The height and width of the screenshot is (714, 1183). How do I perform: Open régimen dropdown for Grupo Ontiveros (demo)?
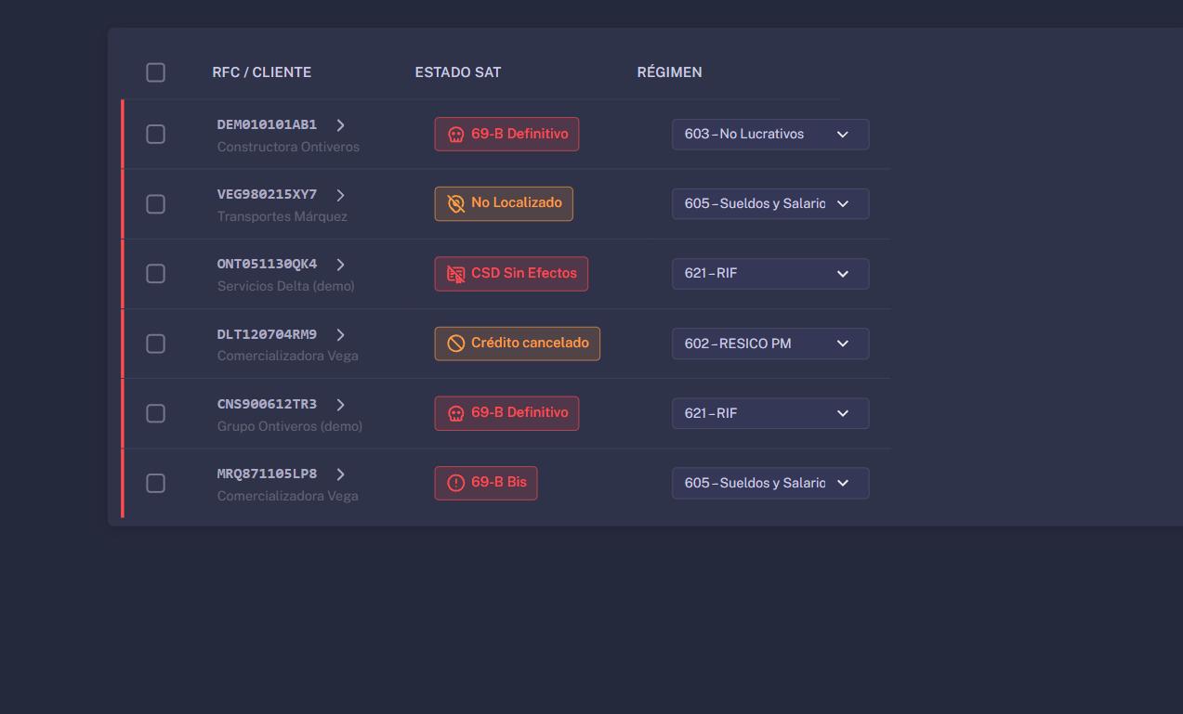coord(770,413)
